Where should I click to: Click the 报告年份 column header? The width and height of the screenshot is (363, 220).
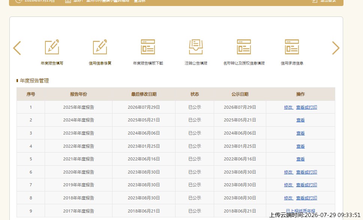[78, 94]
